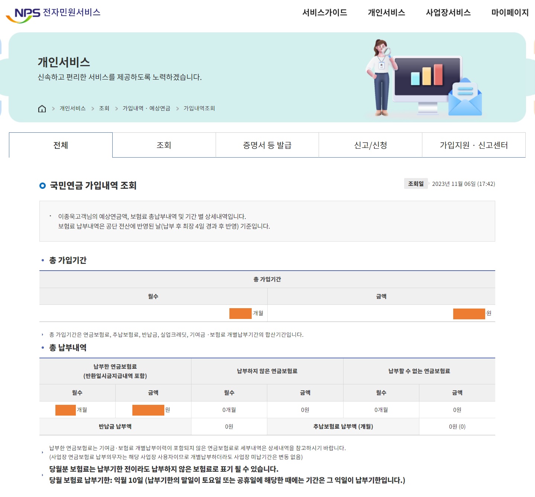This screenshot has height=497, width=535.
Task: Click the blue bullet icon beside 국민연금 가입내역 조회
Action: 42,186
